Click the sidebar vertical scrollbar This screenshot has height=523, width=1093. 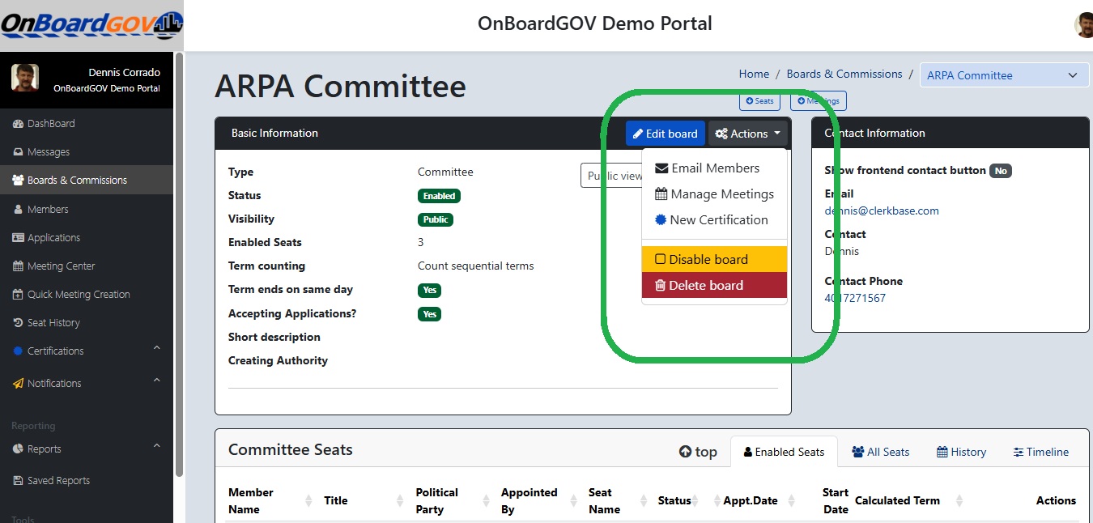[x=179, y=263]
